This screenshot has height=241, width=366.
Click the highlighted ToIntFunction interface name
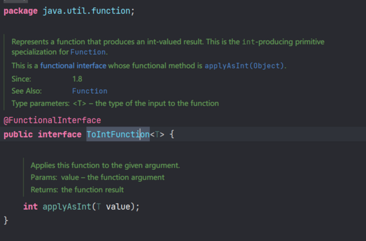(118, 134)
